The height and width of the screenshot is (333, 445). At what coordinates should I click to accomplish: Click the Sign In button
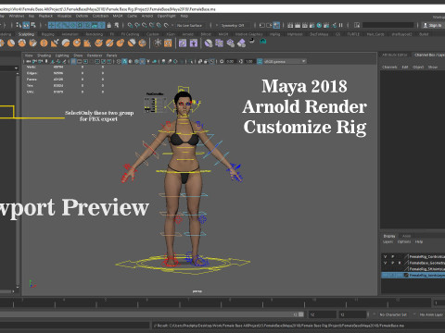(434, 25)
